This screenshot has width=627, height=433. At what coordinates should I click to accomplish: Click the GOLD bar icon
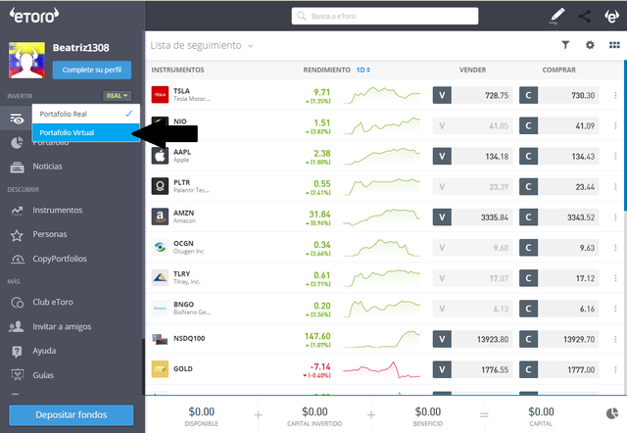pos(160,369)
